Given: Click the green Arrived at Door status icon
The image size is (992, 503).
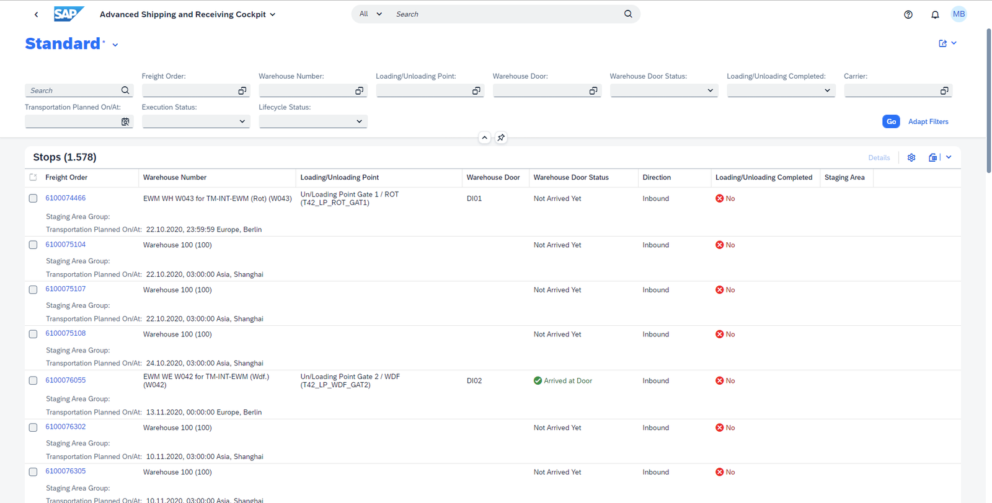Looking at the screenshot, I should (x=538, y=380).
